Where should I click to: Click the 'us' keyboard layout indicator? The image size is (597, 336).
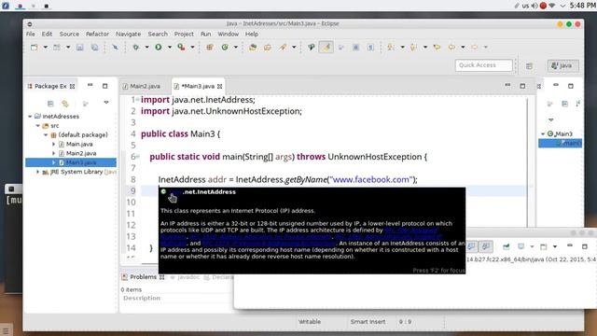(525, 6)
